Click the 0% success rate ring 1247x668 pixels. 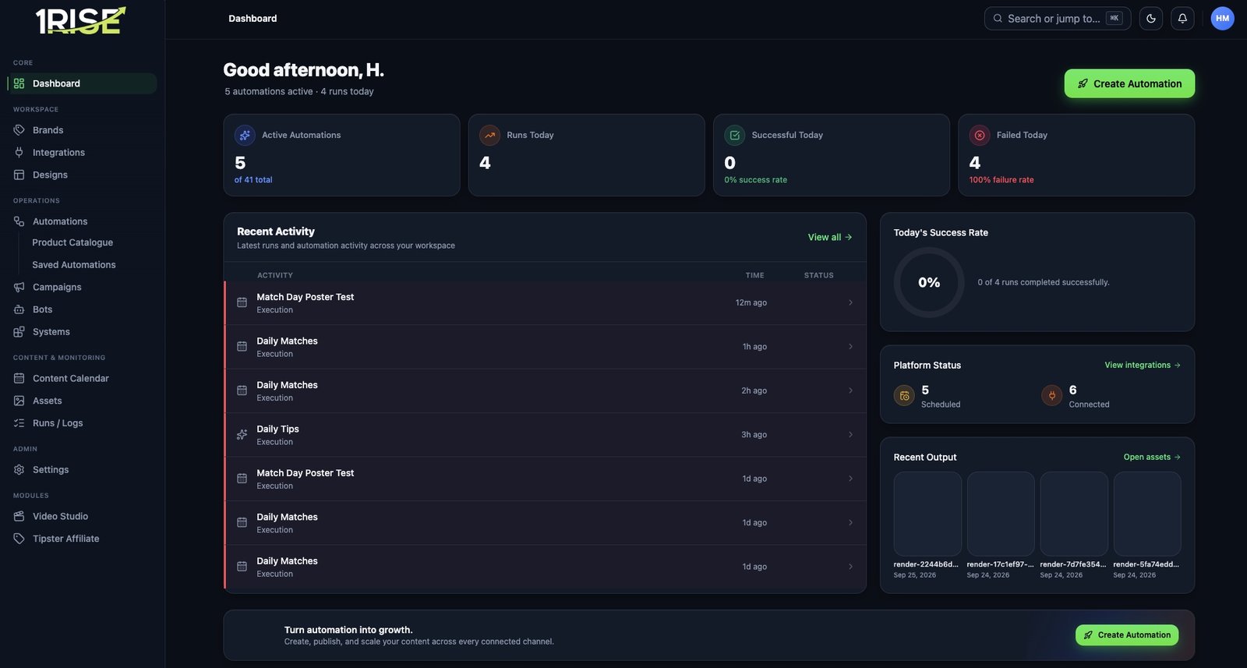(928, 282)
